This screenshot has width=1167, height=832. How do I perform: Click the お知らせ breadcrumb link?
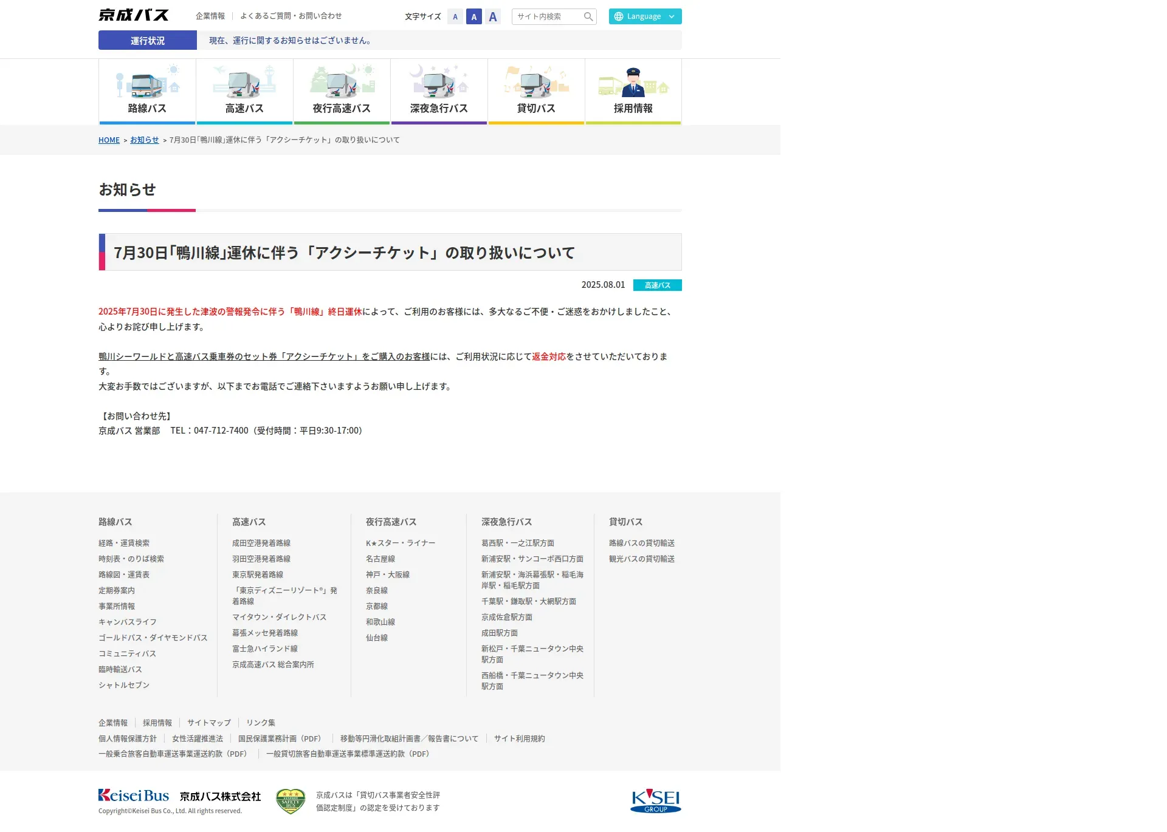(x=144, y=140)
